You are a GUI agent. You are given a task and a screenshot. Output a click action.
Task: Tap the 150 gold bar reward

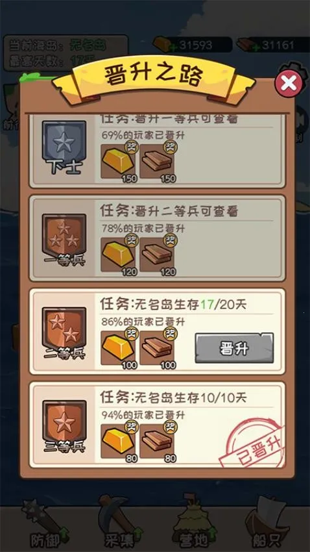pos(119,162)
